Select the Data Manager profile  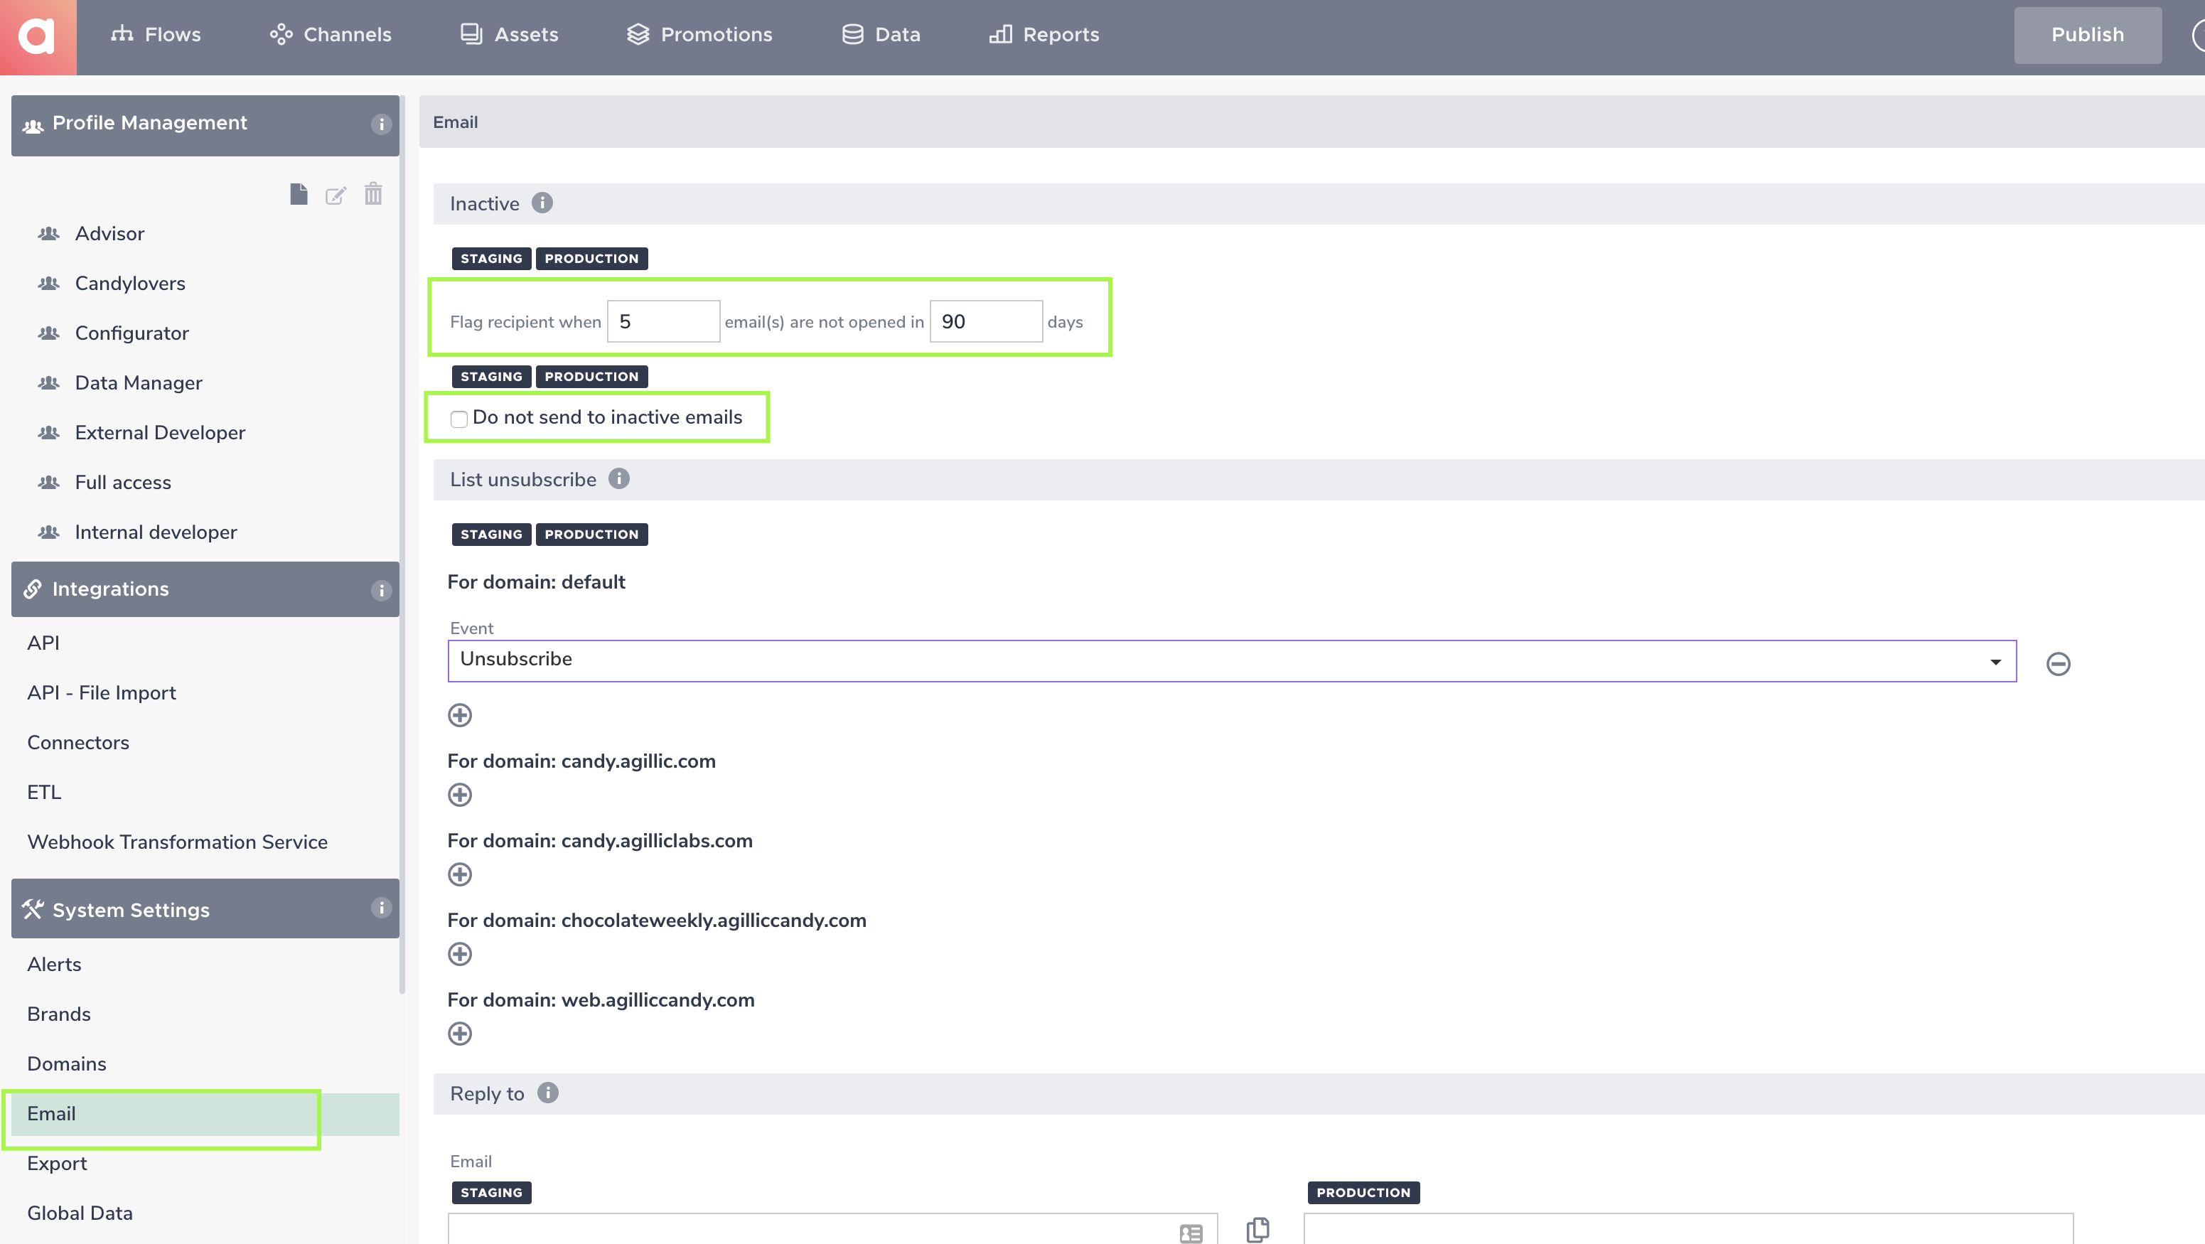pyautogui.click(x=139, y=382)
